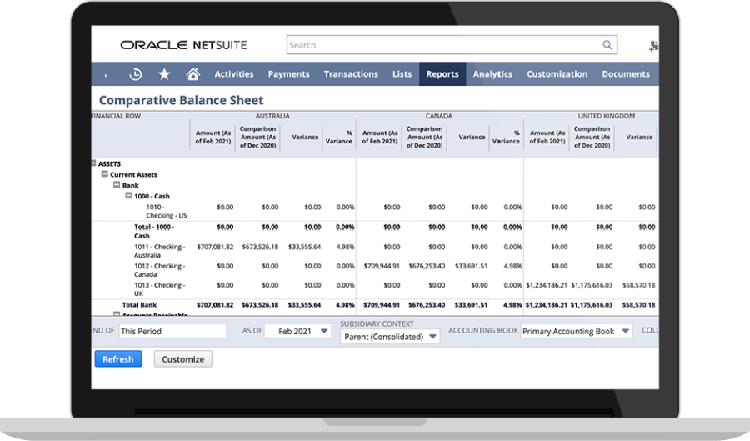Open the Customization menu
Image resolution: width=750 pixels, height=441 pixels.
pos(557,74)
